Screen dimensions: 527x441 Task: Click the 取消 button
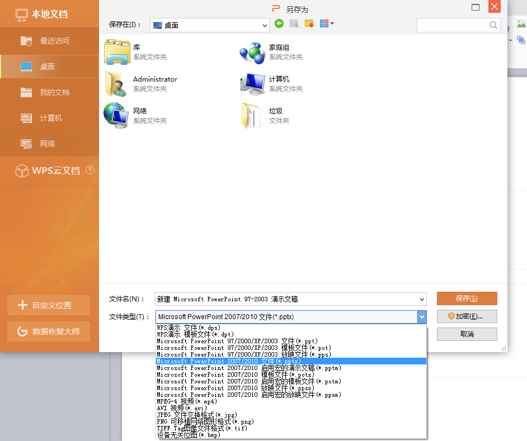[467, 334]
